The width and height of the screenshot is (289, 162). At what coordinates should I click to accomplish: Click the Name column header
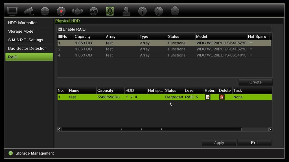pos(82,91)
